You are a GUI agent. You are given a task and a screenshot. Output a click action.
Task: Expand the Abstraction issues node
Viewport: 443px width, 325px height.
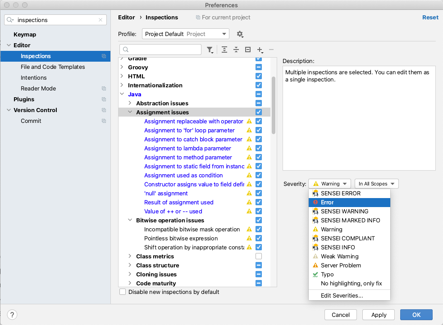(x=130, y=103)
